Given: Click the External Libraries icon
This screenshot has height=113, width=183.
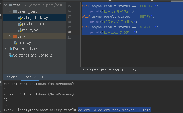Looking at the screenshot, I should click(11, 49).
